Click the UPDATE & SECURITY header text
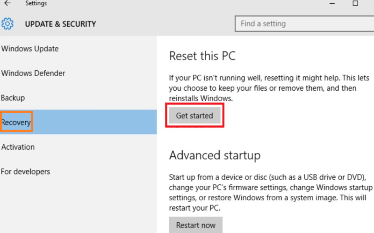374x233 pixels. (x=60, y=24)
